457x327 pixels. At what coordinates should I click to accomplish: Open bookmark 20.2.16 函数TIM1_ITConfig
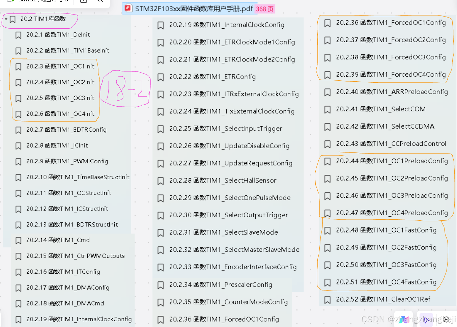coord(63,272)
